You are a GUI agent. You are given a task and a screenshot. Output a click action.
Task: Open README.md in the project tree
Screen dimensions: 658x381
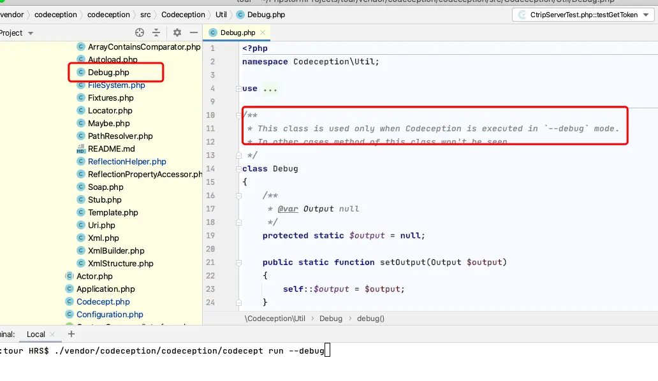pyautogui.click(x=111, y=149)
